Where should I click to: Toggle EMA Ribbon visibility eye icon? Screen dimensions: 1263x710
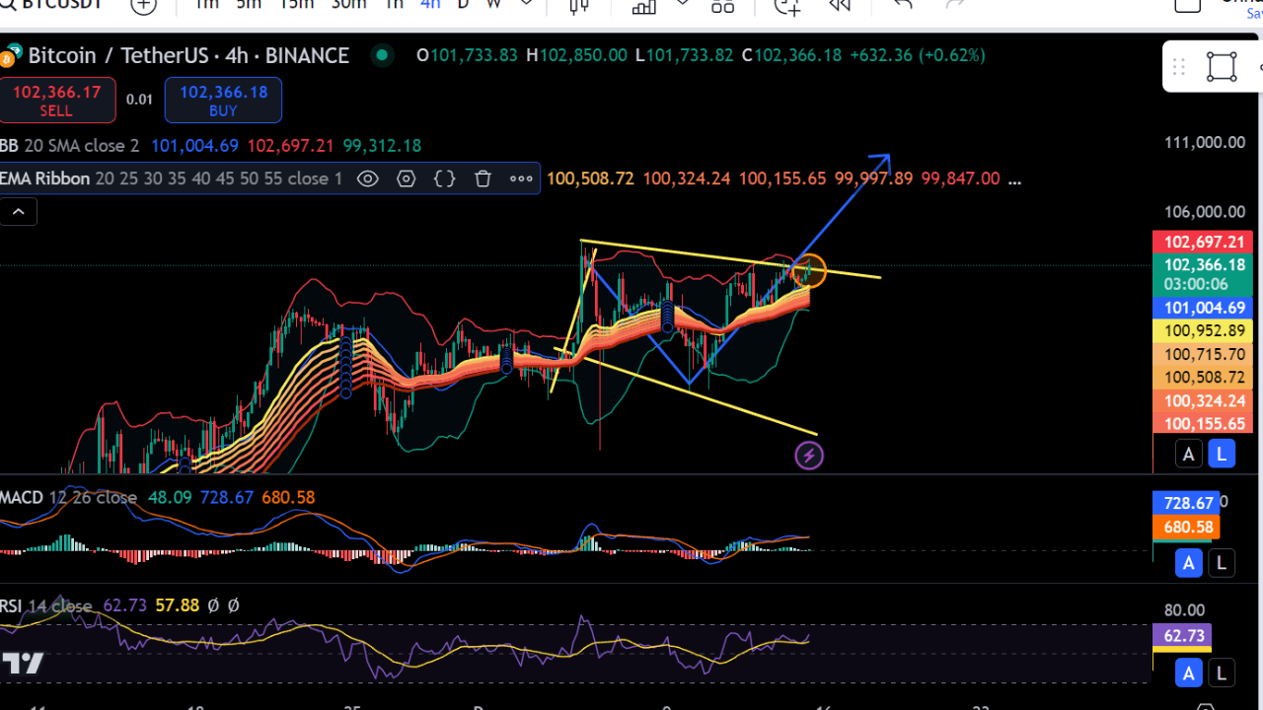click(368, 178)
